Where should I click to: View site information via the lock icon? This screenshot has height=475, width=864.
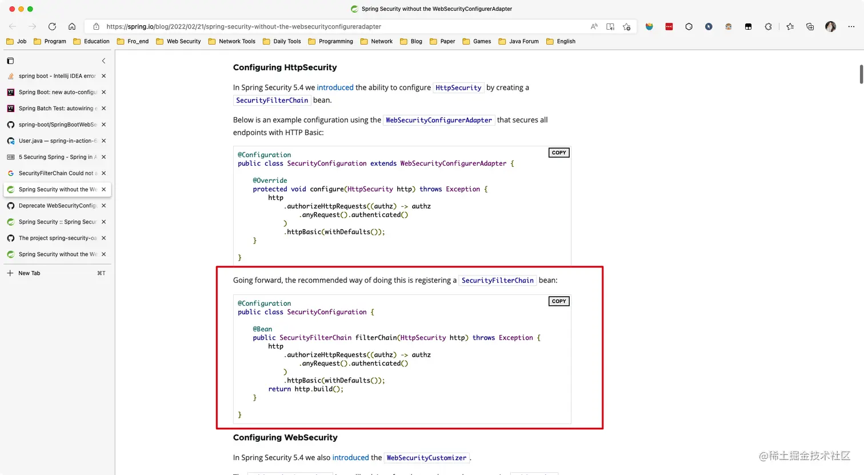(x=96, y=26)
